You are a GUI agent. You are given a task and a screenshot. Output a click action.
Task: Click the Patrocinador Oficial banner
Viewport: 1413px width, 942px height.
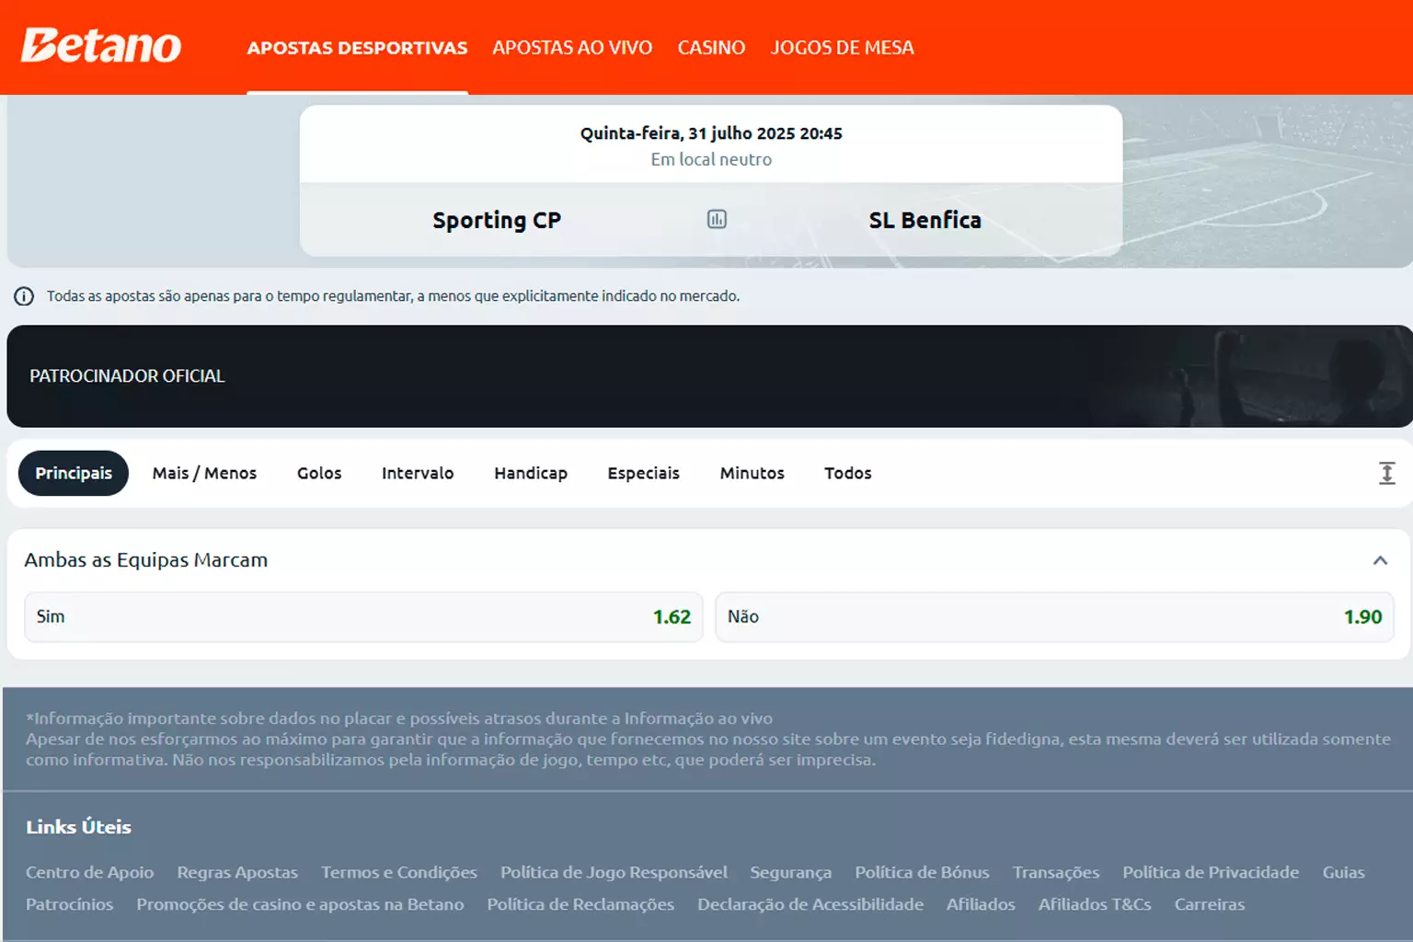[x=709, y=376]
